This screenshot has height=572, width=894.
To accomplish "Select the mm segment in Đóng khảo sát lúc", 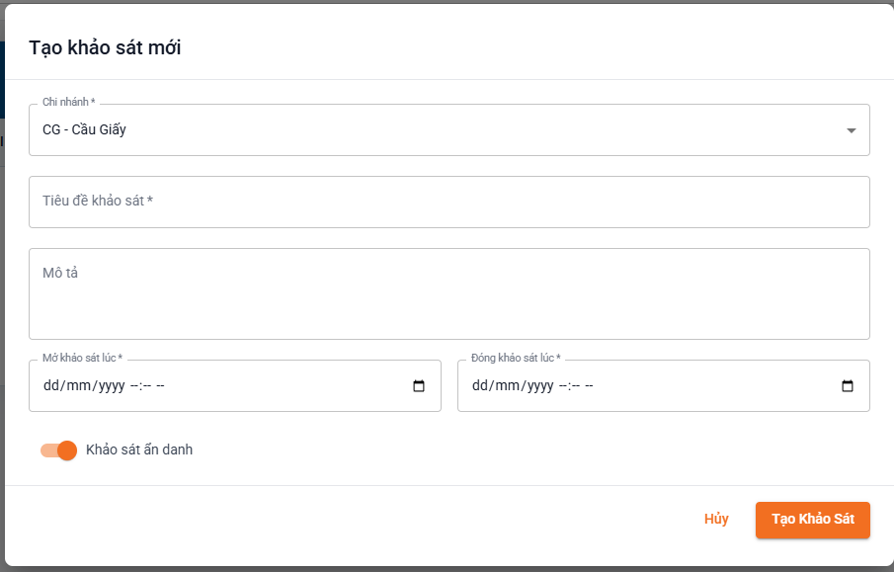I will click(508, 386).
